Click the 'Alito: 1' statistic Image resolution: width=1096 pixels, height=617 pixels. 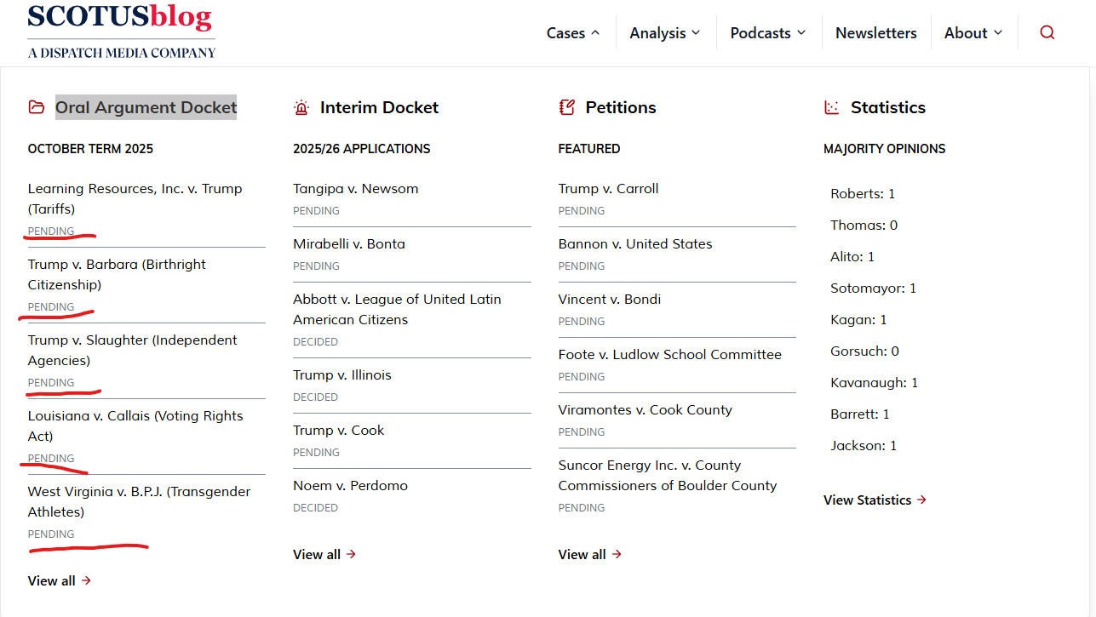852,256
